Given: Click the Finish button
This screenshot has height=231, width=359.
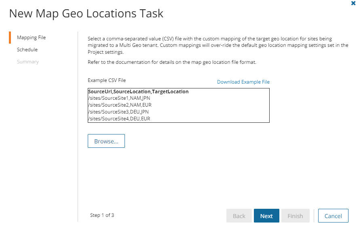Looking at the screenshot, I should point(295,216).
